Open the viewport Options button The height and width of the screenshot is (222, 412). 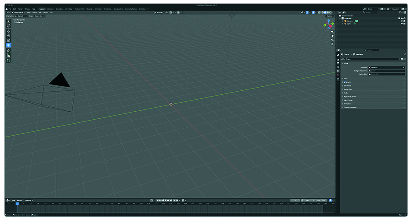tap(329, 16)
